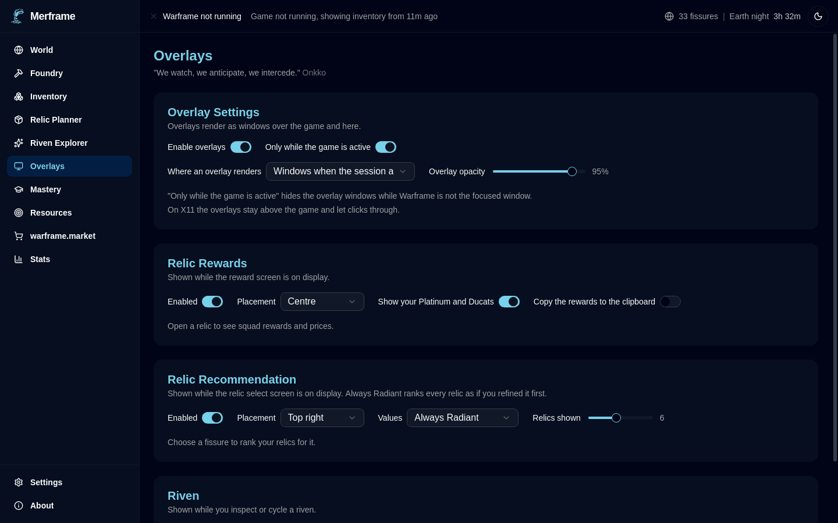This screenshot has height=523, width=838.
Task: Toggle Show your Platinum and Ducats
Action: click(509, 302)
